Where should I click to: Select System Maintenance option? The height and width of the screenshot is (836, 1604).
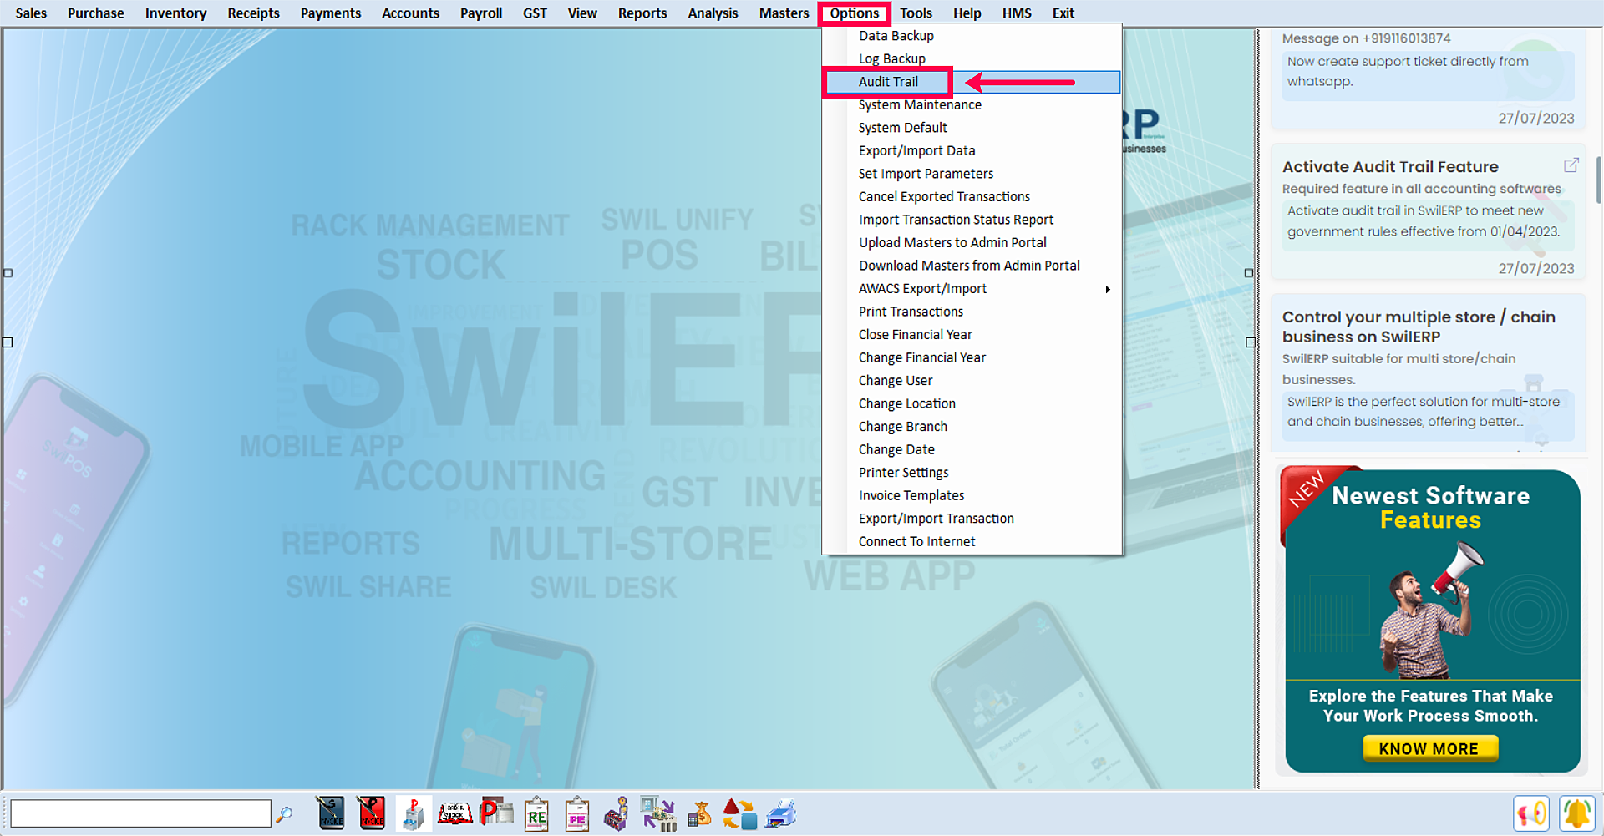click(972, 105)
